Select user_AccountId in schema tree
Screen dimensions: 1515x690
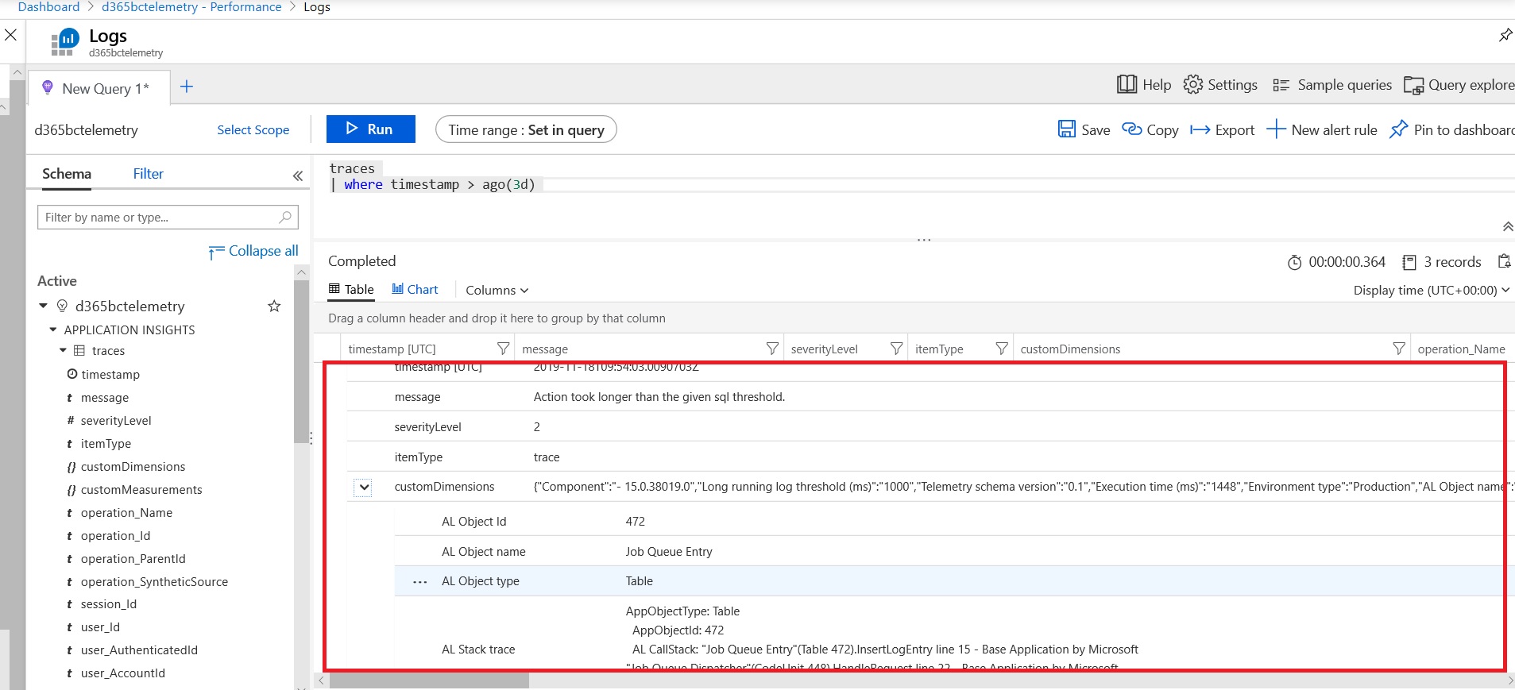pos(123,673)
